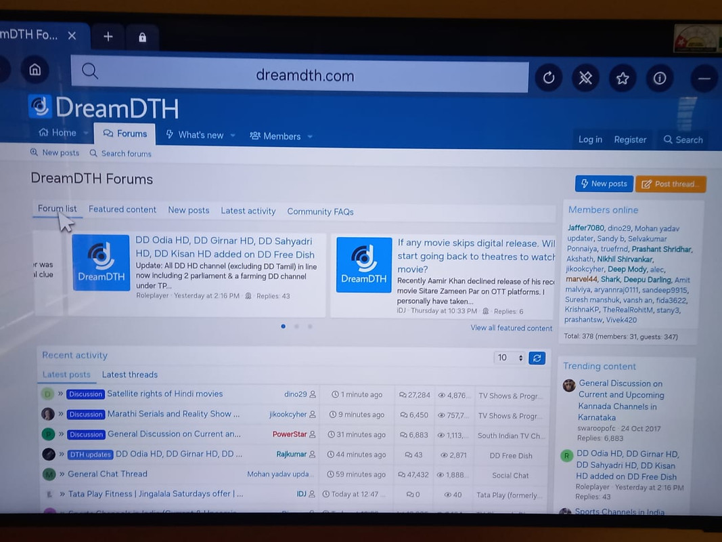The height and width of the screenshot is (542, 722).
Task: Open Tata Play Fitness Jingalala Saturdays thread
Action: pyautogui.click(x=156, y=494)
